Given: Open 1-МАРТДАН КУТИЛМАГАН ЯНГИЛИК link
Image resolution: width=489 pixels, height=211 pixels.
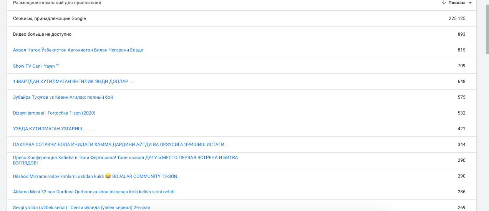Looking at the screenshot, I should pyautogui.click(x=74, y=81).
